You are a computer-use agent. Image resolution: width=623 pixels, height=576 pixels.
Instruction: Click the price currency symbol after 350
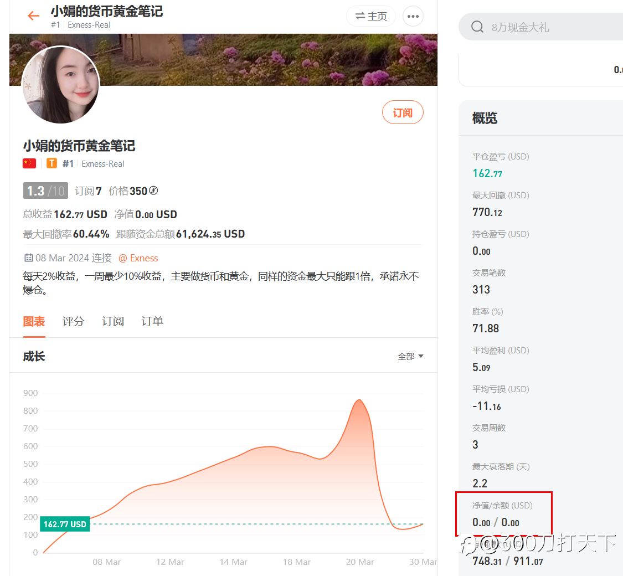(153, 191)
